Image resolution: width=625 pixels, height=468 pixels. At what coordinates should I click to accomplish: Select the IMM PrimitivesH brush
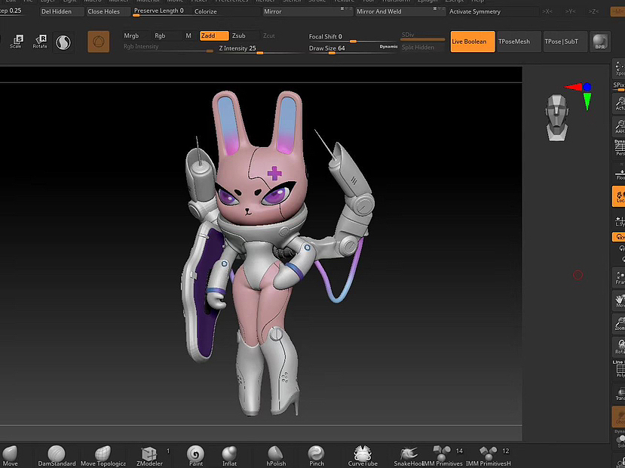point(489,456)
